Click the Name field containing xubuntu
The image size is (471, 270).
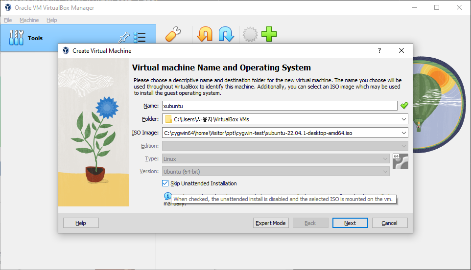pyautogui.click(x=280, y=106)
